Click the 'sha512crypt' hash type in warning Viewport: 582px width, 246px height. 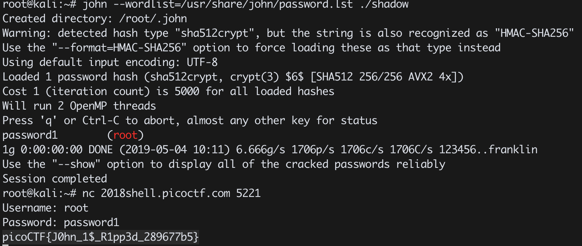[215, 33]
